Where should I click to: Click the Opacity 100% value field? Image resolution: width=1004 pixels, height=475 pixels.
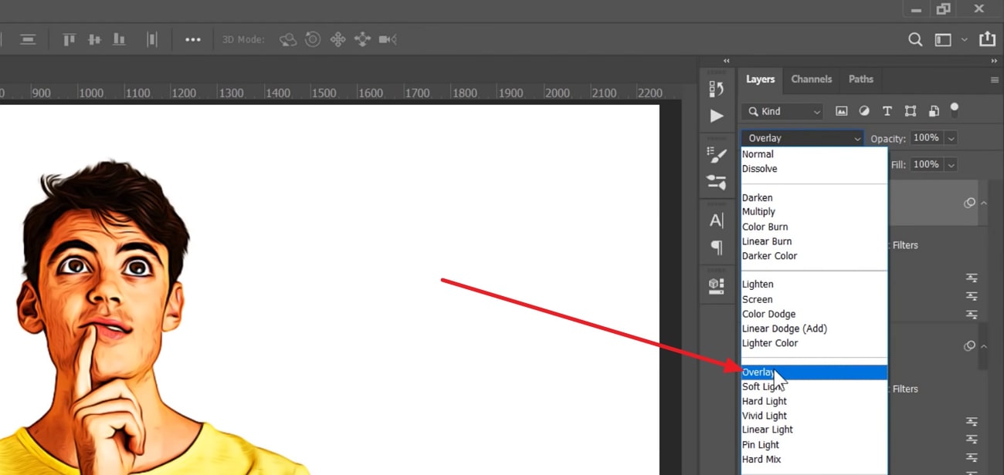926,138
